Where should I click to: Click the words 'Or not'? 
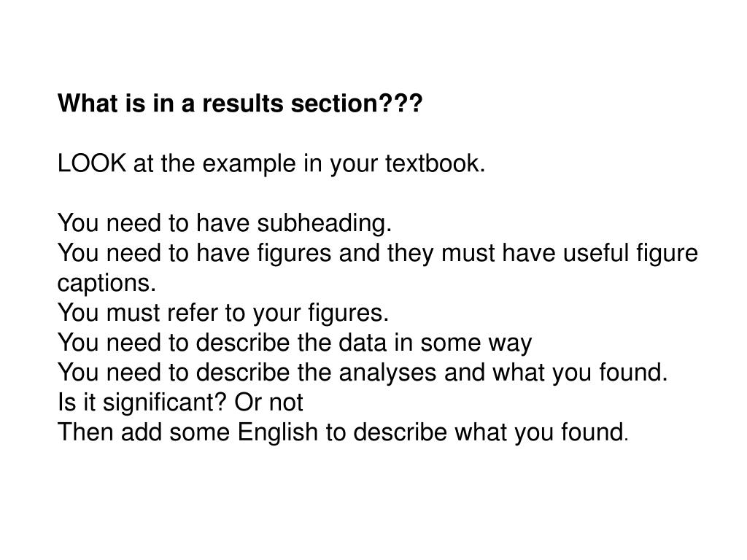[268, 402]
